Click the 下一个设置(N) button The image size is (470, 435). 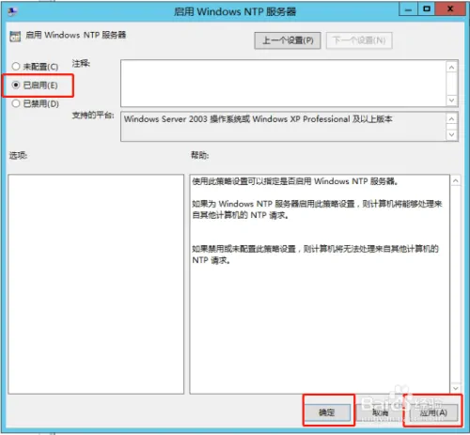[359, 40]
